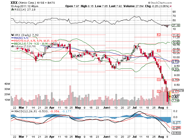
Task: Click the 8.17 S2 price tag
Action: click(175, 92)
